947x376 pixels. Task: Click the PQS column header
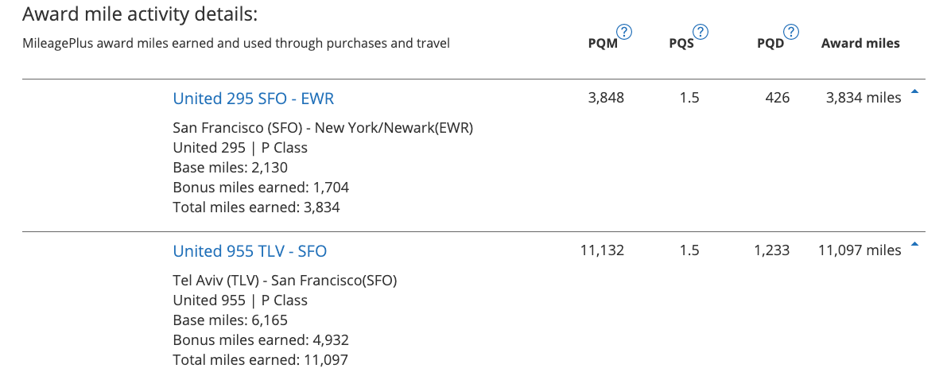pyautogui.click(x=681, y=44)
